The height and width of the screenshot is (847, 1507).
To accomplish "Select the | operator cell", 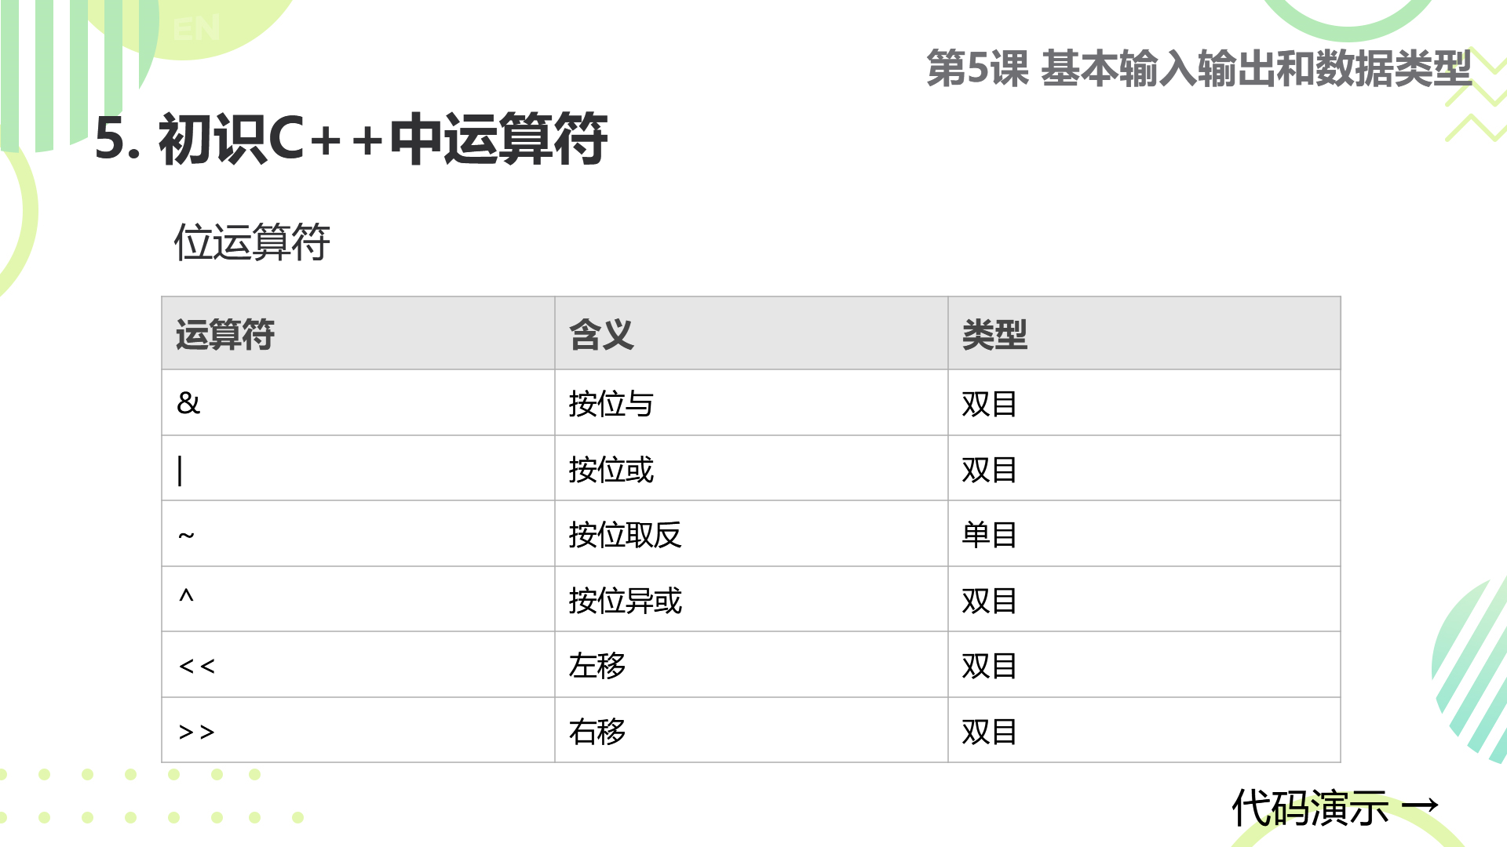I will 358,468.
